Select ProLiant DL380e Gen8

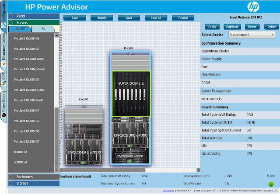(x=29, y=59)
